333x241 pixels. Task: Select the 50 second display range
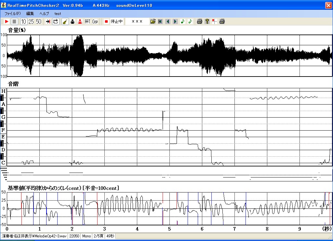pos(39,21)
